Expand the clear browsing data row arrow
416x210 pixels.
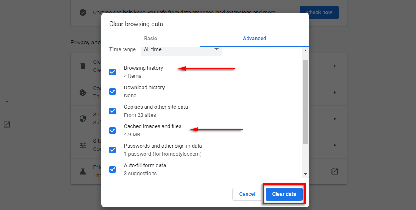click(x=335, y=66)
